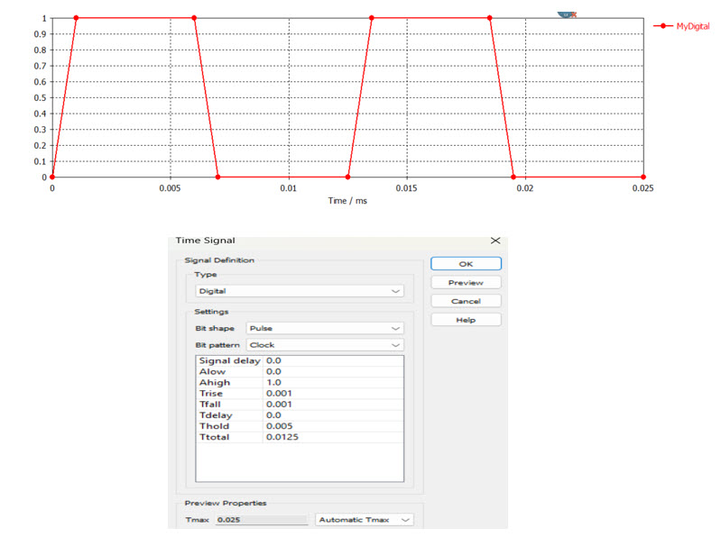The image size is (721, 537).
Task: Open Help for the Time Signal dialog
Action: (466, 319)
